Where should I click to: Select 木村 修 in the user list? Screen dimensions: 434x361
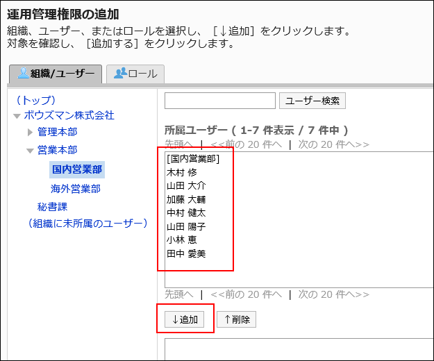[x=181, y=172]
